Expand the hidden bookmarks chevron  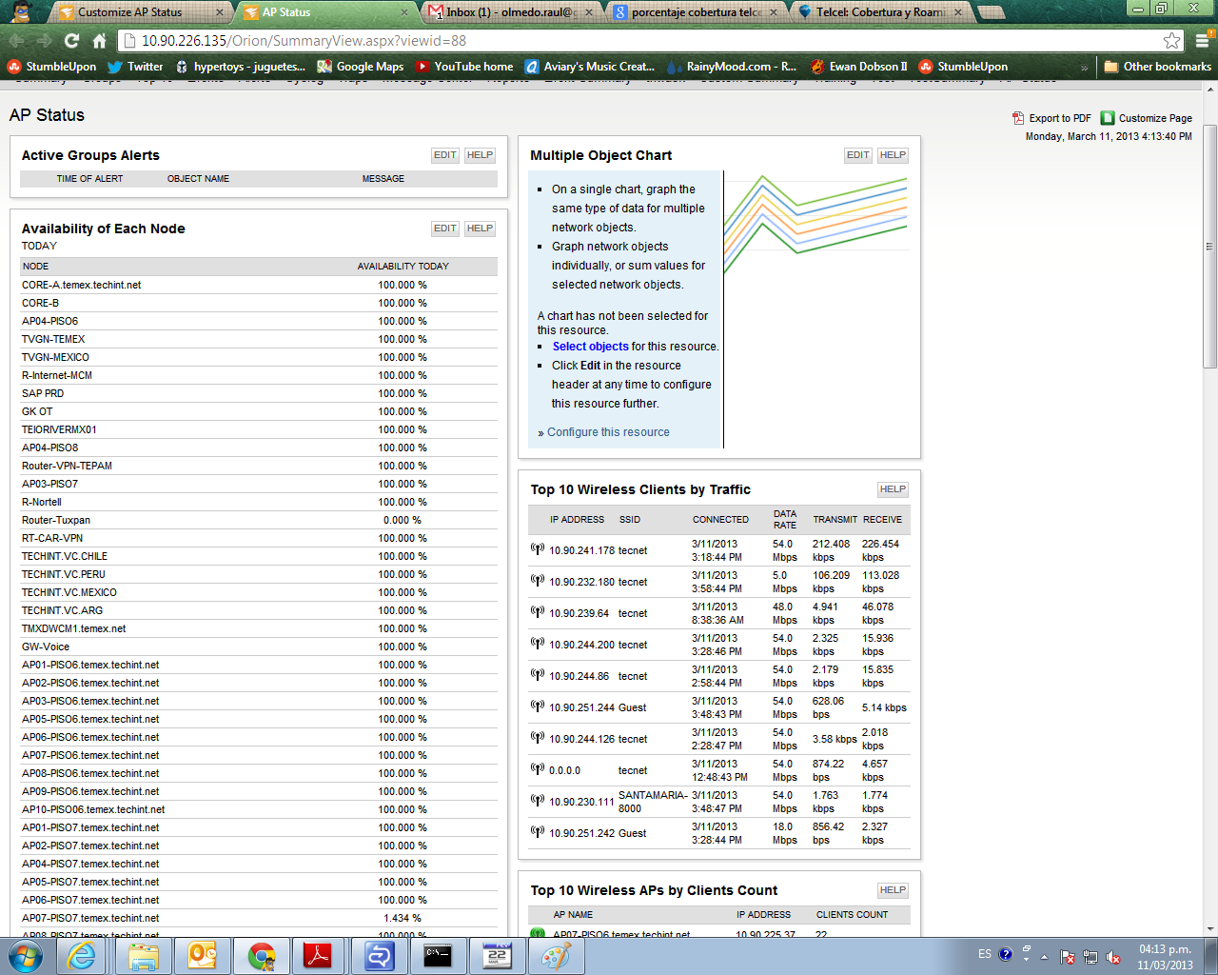(1084, 68)
